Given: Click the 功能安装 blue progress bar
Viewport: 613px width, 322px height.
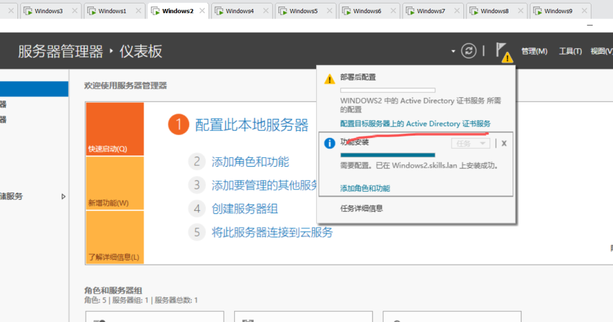Looking at the screenshot, I should (387, 155).
